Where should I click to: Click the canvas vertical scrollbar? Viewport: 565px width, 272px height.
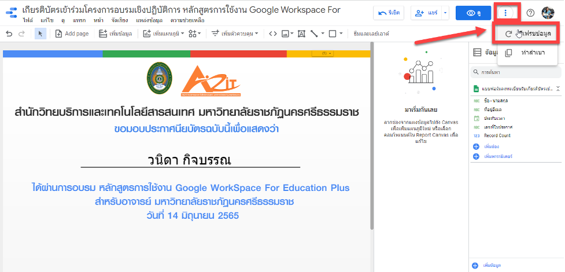point(372,135)
